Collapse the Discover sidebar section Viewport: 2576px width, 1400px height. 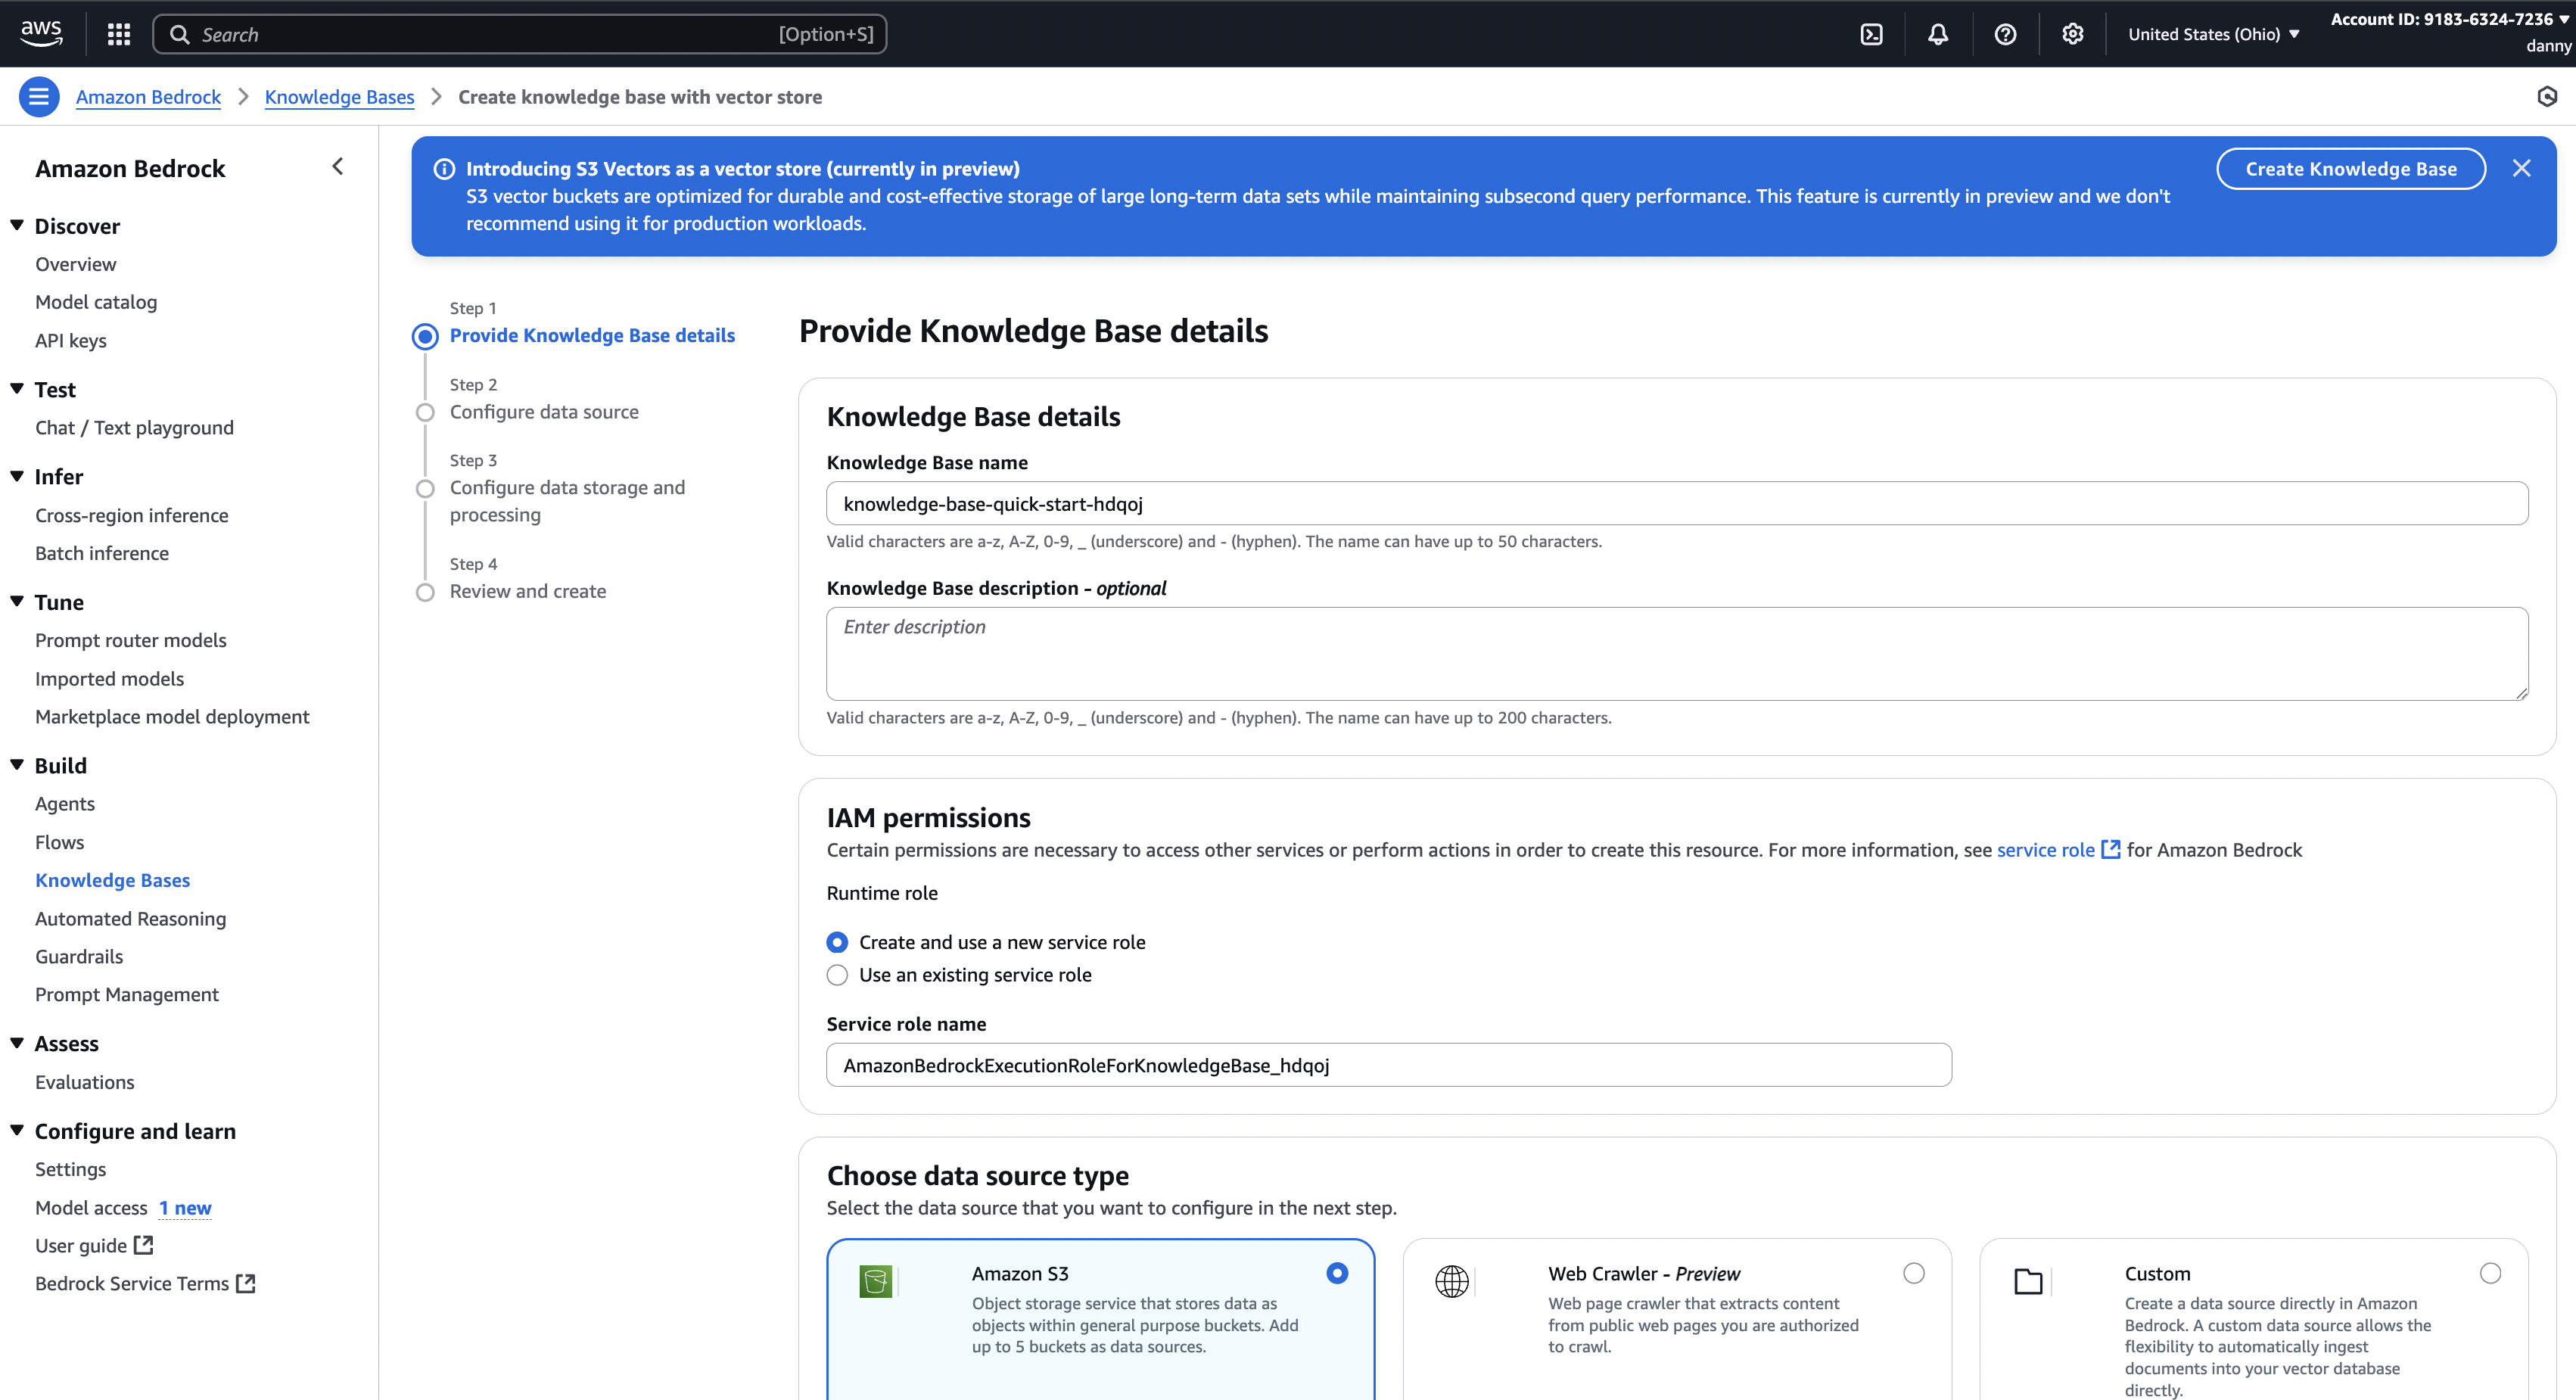17,226
